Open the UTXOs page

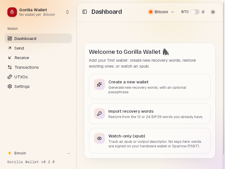pyautogui.click(x=38, y=77)
